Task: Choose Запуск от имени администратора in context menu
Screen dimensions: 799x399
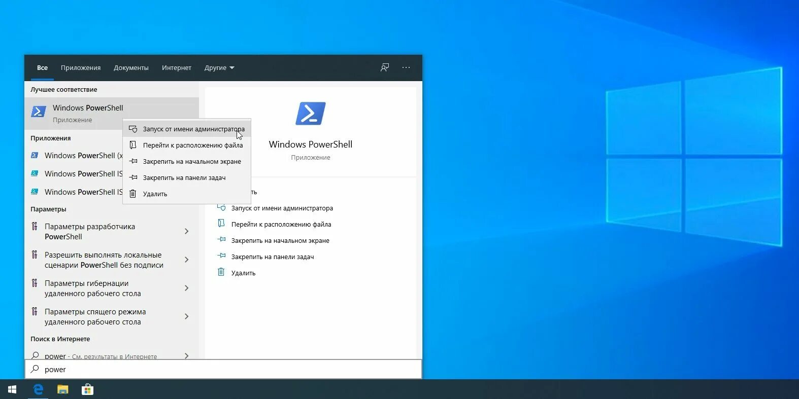Action: [187, 129]
